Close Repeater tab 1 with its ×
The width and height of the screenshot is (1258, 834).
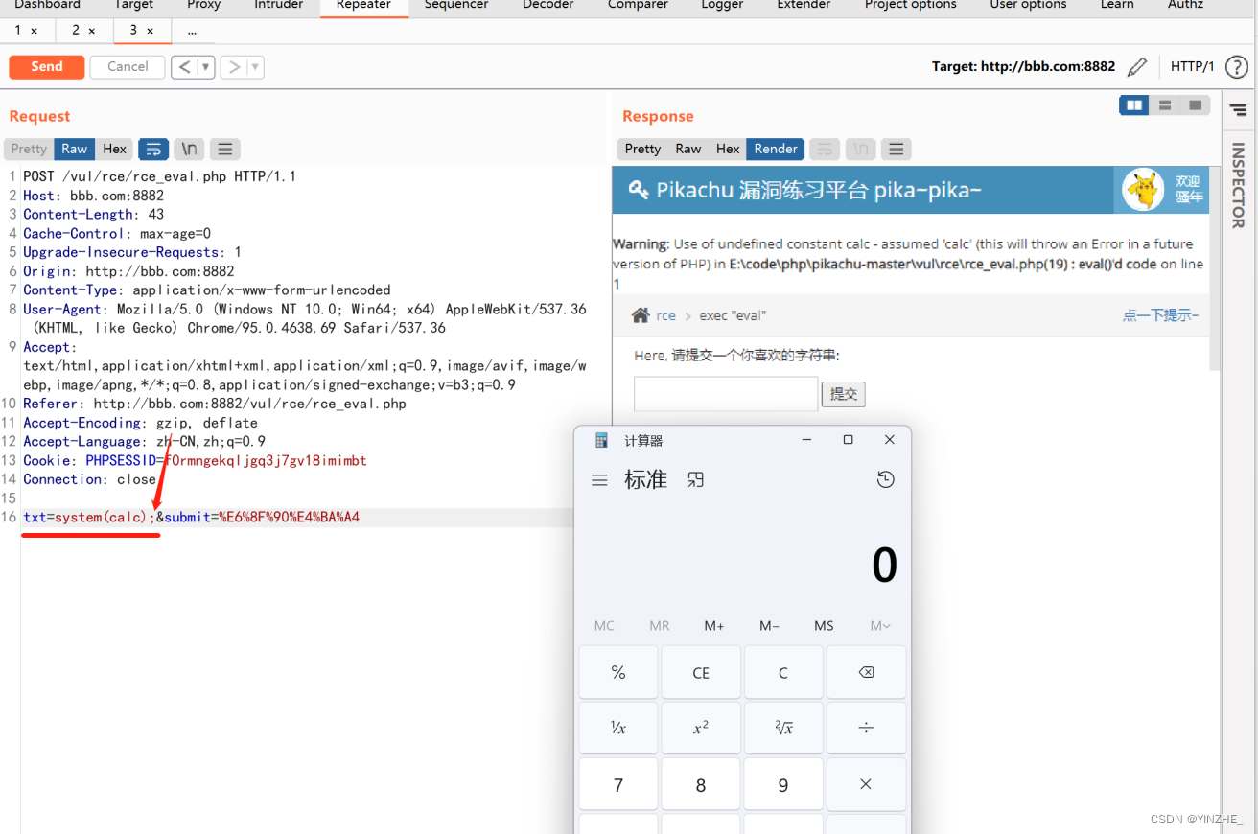pyautogui.click(x=35, y=31)
